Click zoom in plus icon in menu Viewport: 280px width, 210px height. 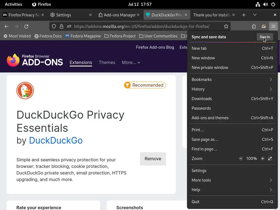262,159
